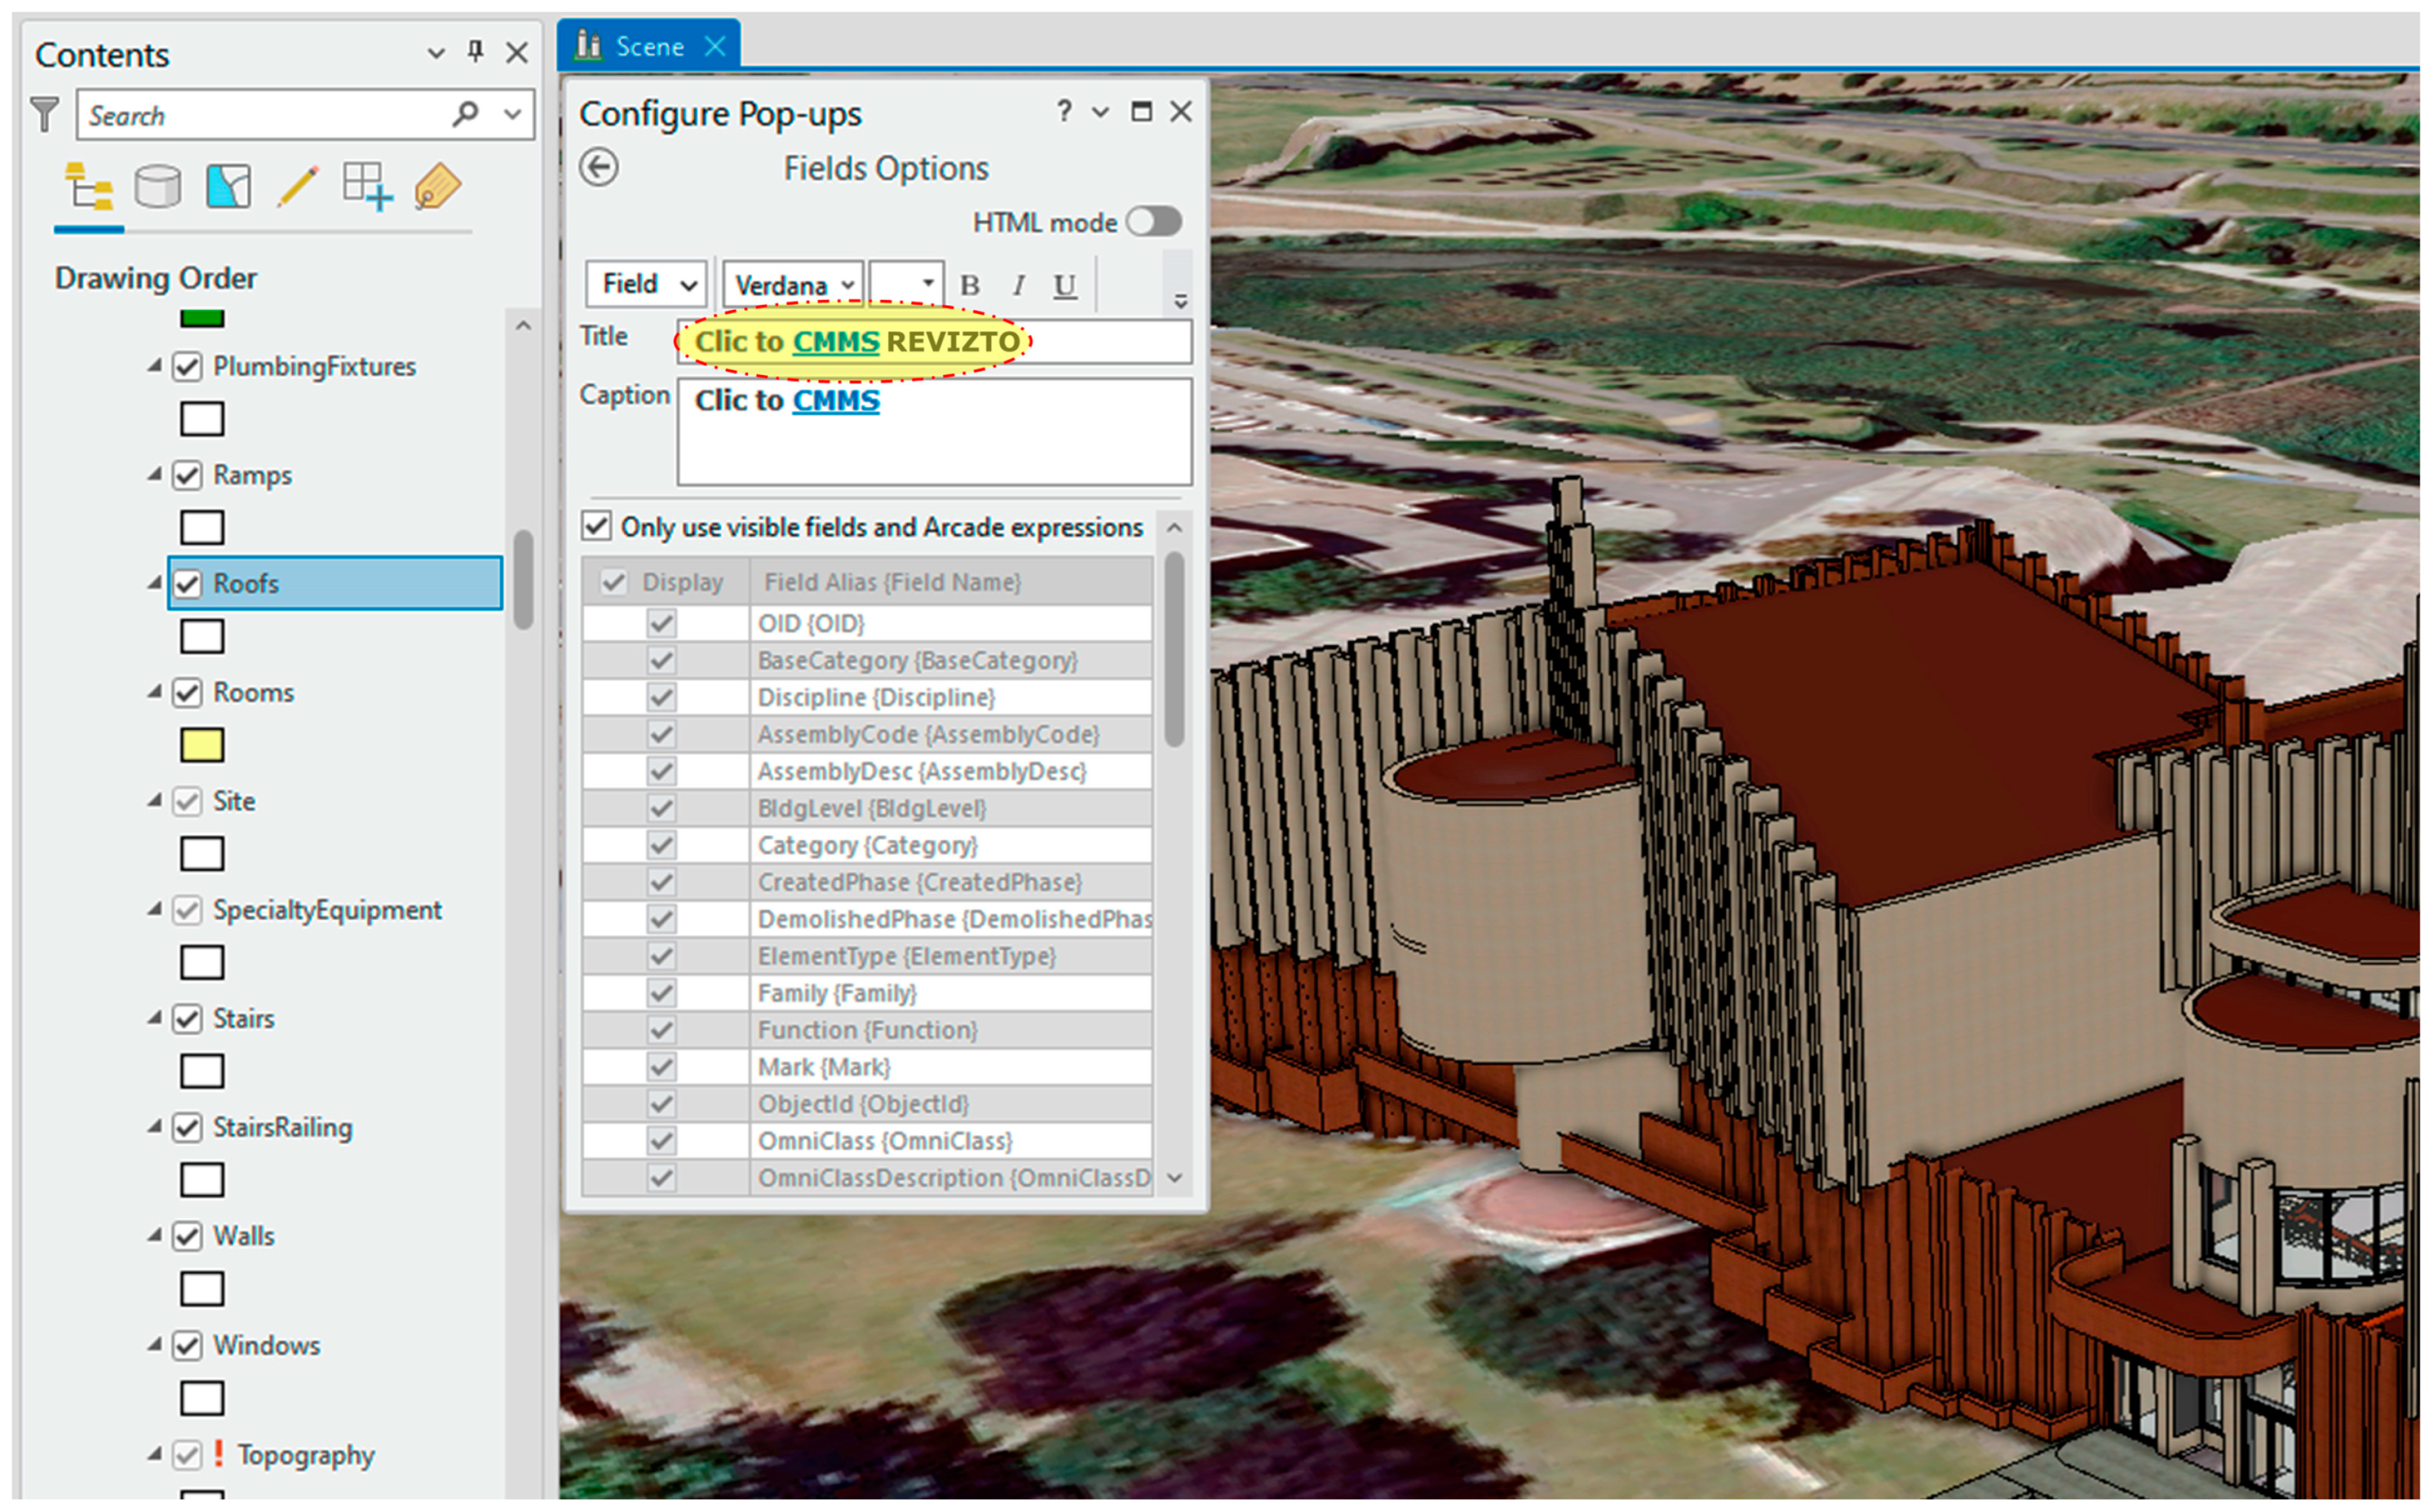Open the Field dropdown
2433x1512 pixels.
coord(647,285)
